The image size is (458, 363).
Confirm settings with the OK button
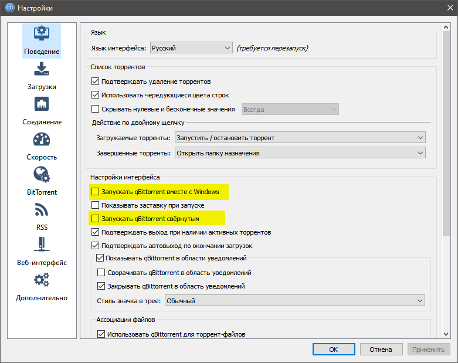pos(334,350)
